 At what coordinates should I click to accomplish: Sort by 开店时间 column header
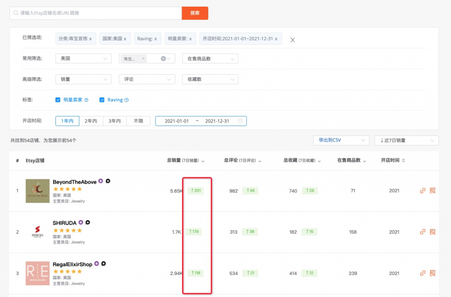coord(393,160)
